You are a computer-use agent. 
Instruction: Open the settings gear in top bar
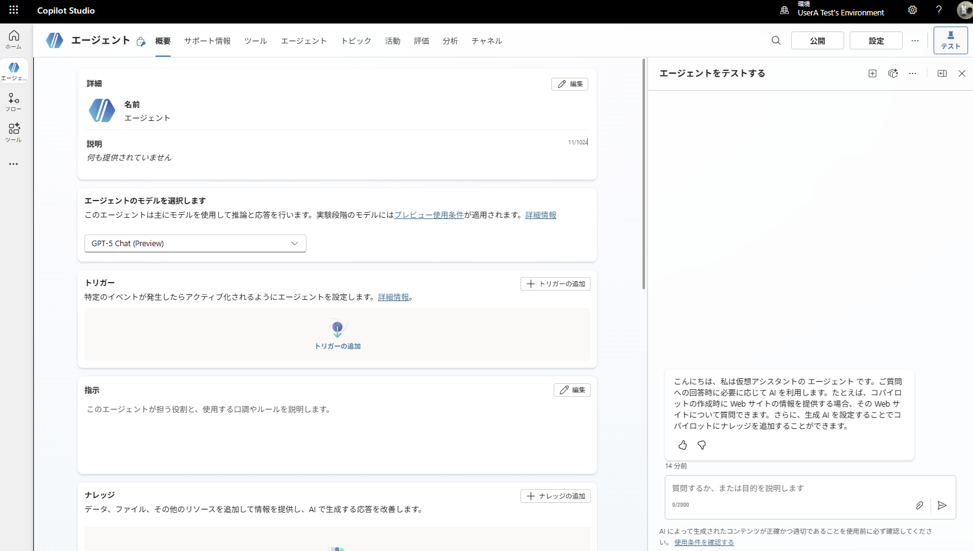click(913, 10)
